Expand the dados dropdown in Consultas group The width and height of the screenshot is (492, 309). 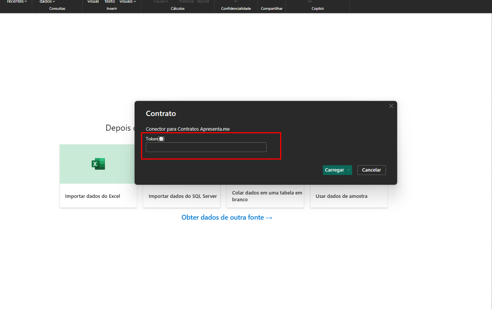point(47,2)
